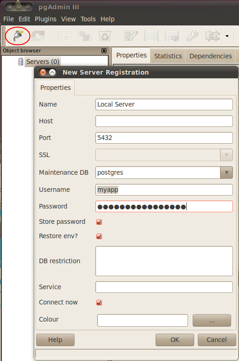Click the object Properties toolbar icon
Screen dimensions: 239x361
point(64,36)
